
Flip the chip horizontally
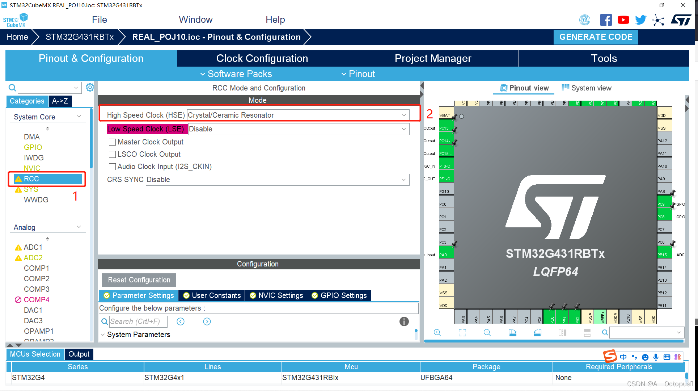(x=562, y=333)
